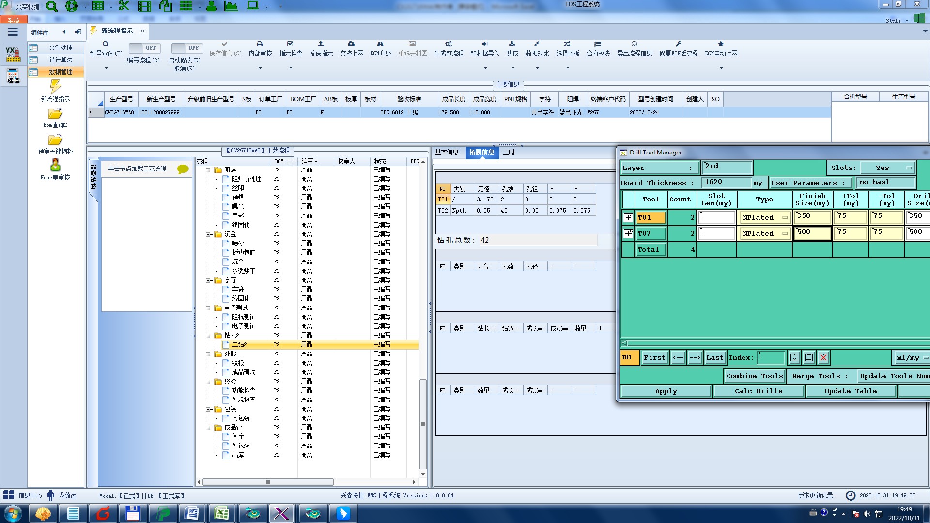
Task: Click the ECN自助上网 star icon
Action: [x=721, y=44]
